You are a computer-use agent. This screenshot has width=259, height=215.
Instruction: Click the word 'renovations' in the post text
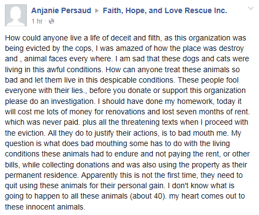125,112
